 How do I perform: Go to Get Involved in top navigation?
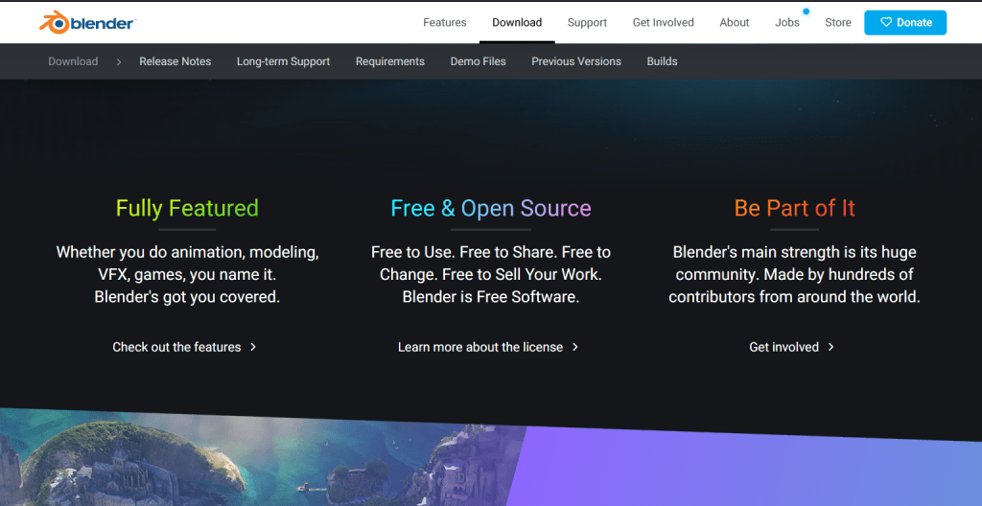pyautogui.click(x=663, y=23)
